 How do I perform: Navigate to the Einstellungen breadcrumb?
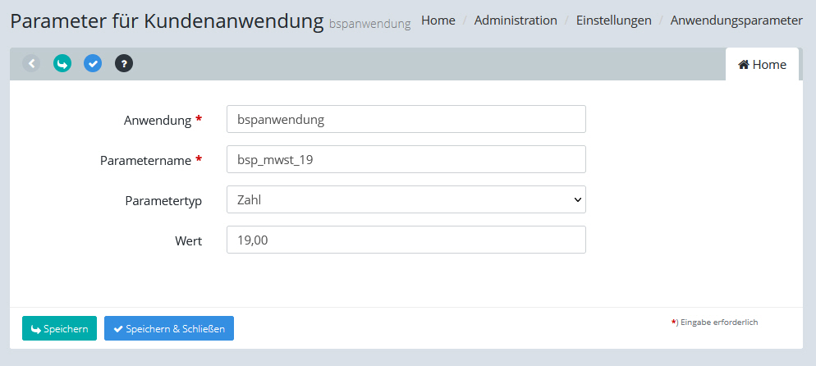[613, 21]
